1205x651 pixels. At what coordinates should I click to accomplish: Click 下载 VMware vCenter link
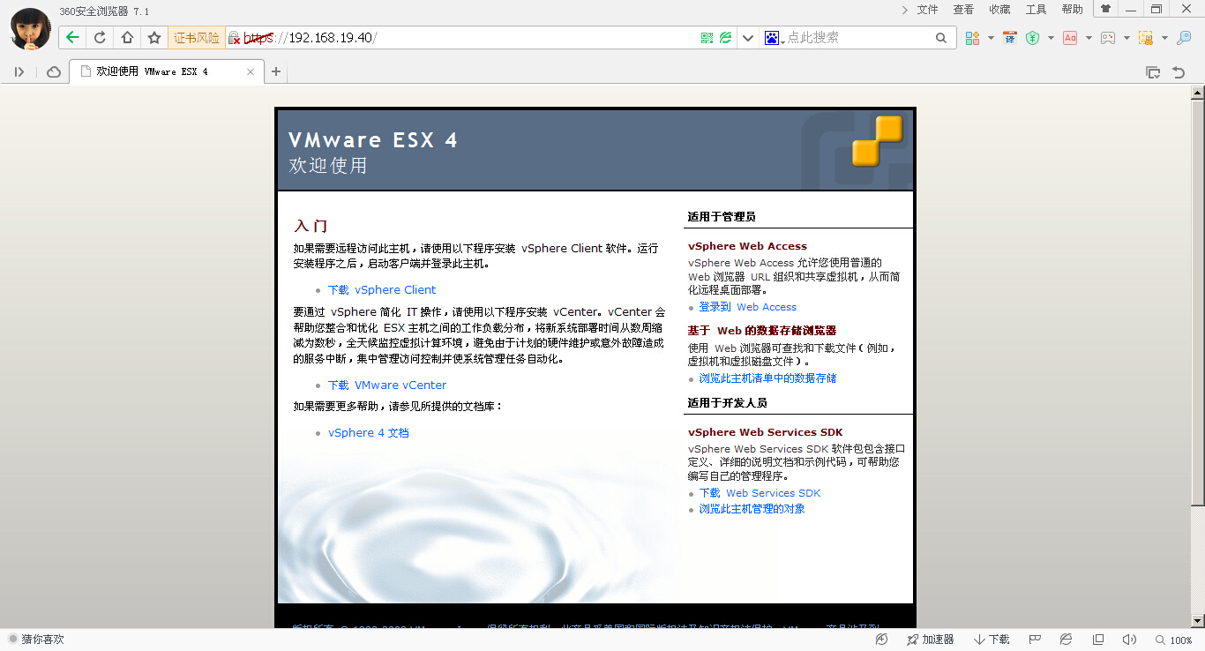pyautogui.click(x=387, y=385)
